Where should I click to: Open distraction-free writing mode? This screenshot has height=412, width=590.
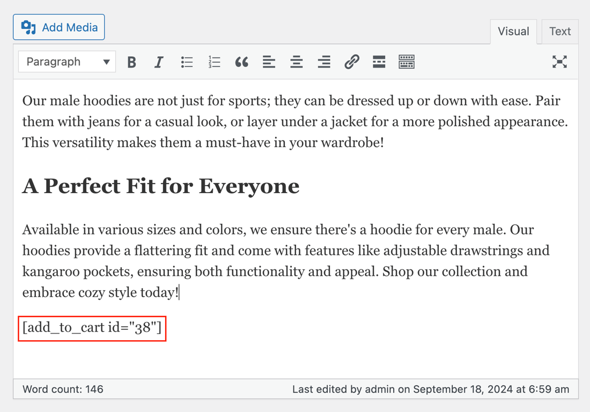pos(559,62)
